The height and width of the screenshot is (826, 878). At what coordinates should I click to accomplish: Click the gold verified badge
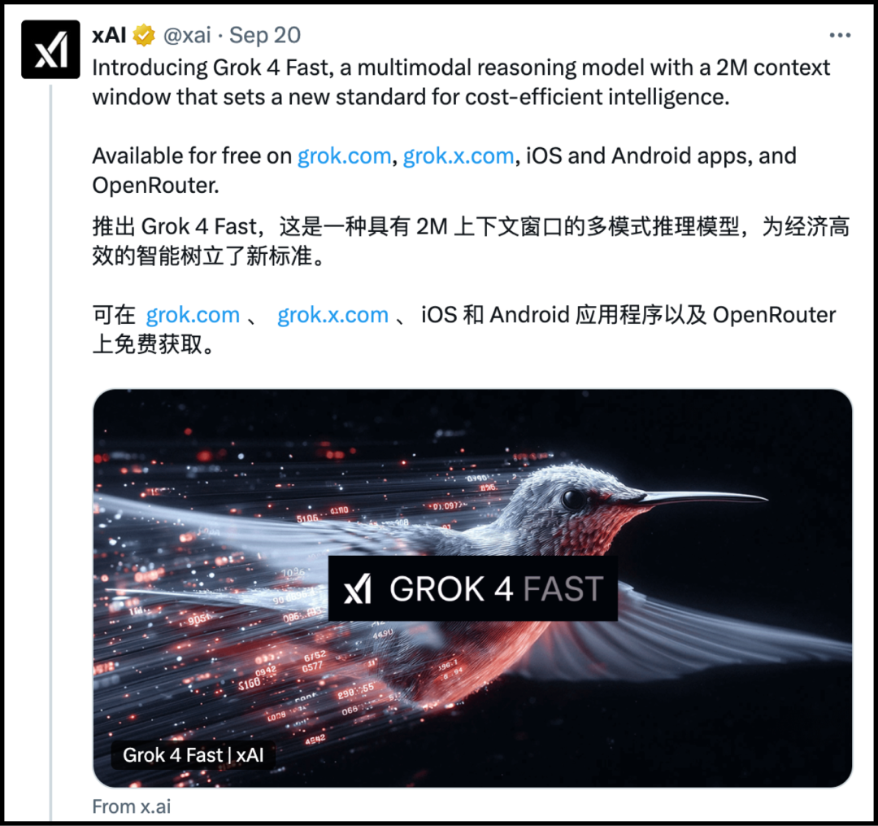[144, 35]
